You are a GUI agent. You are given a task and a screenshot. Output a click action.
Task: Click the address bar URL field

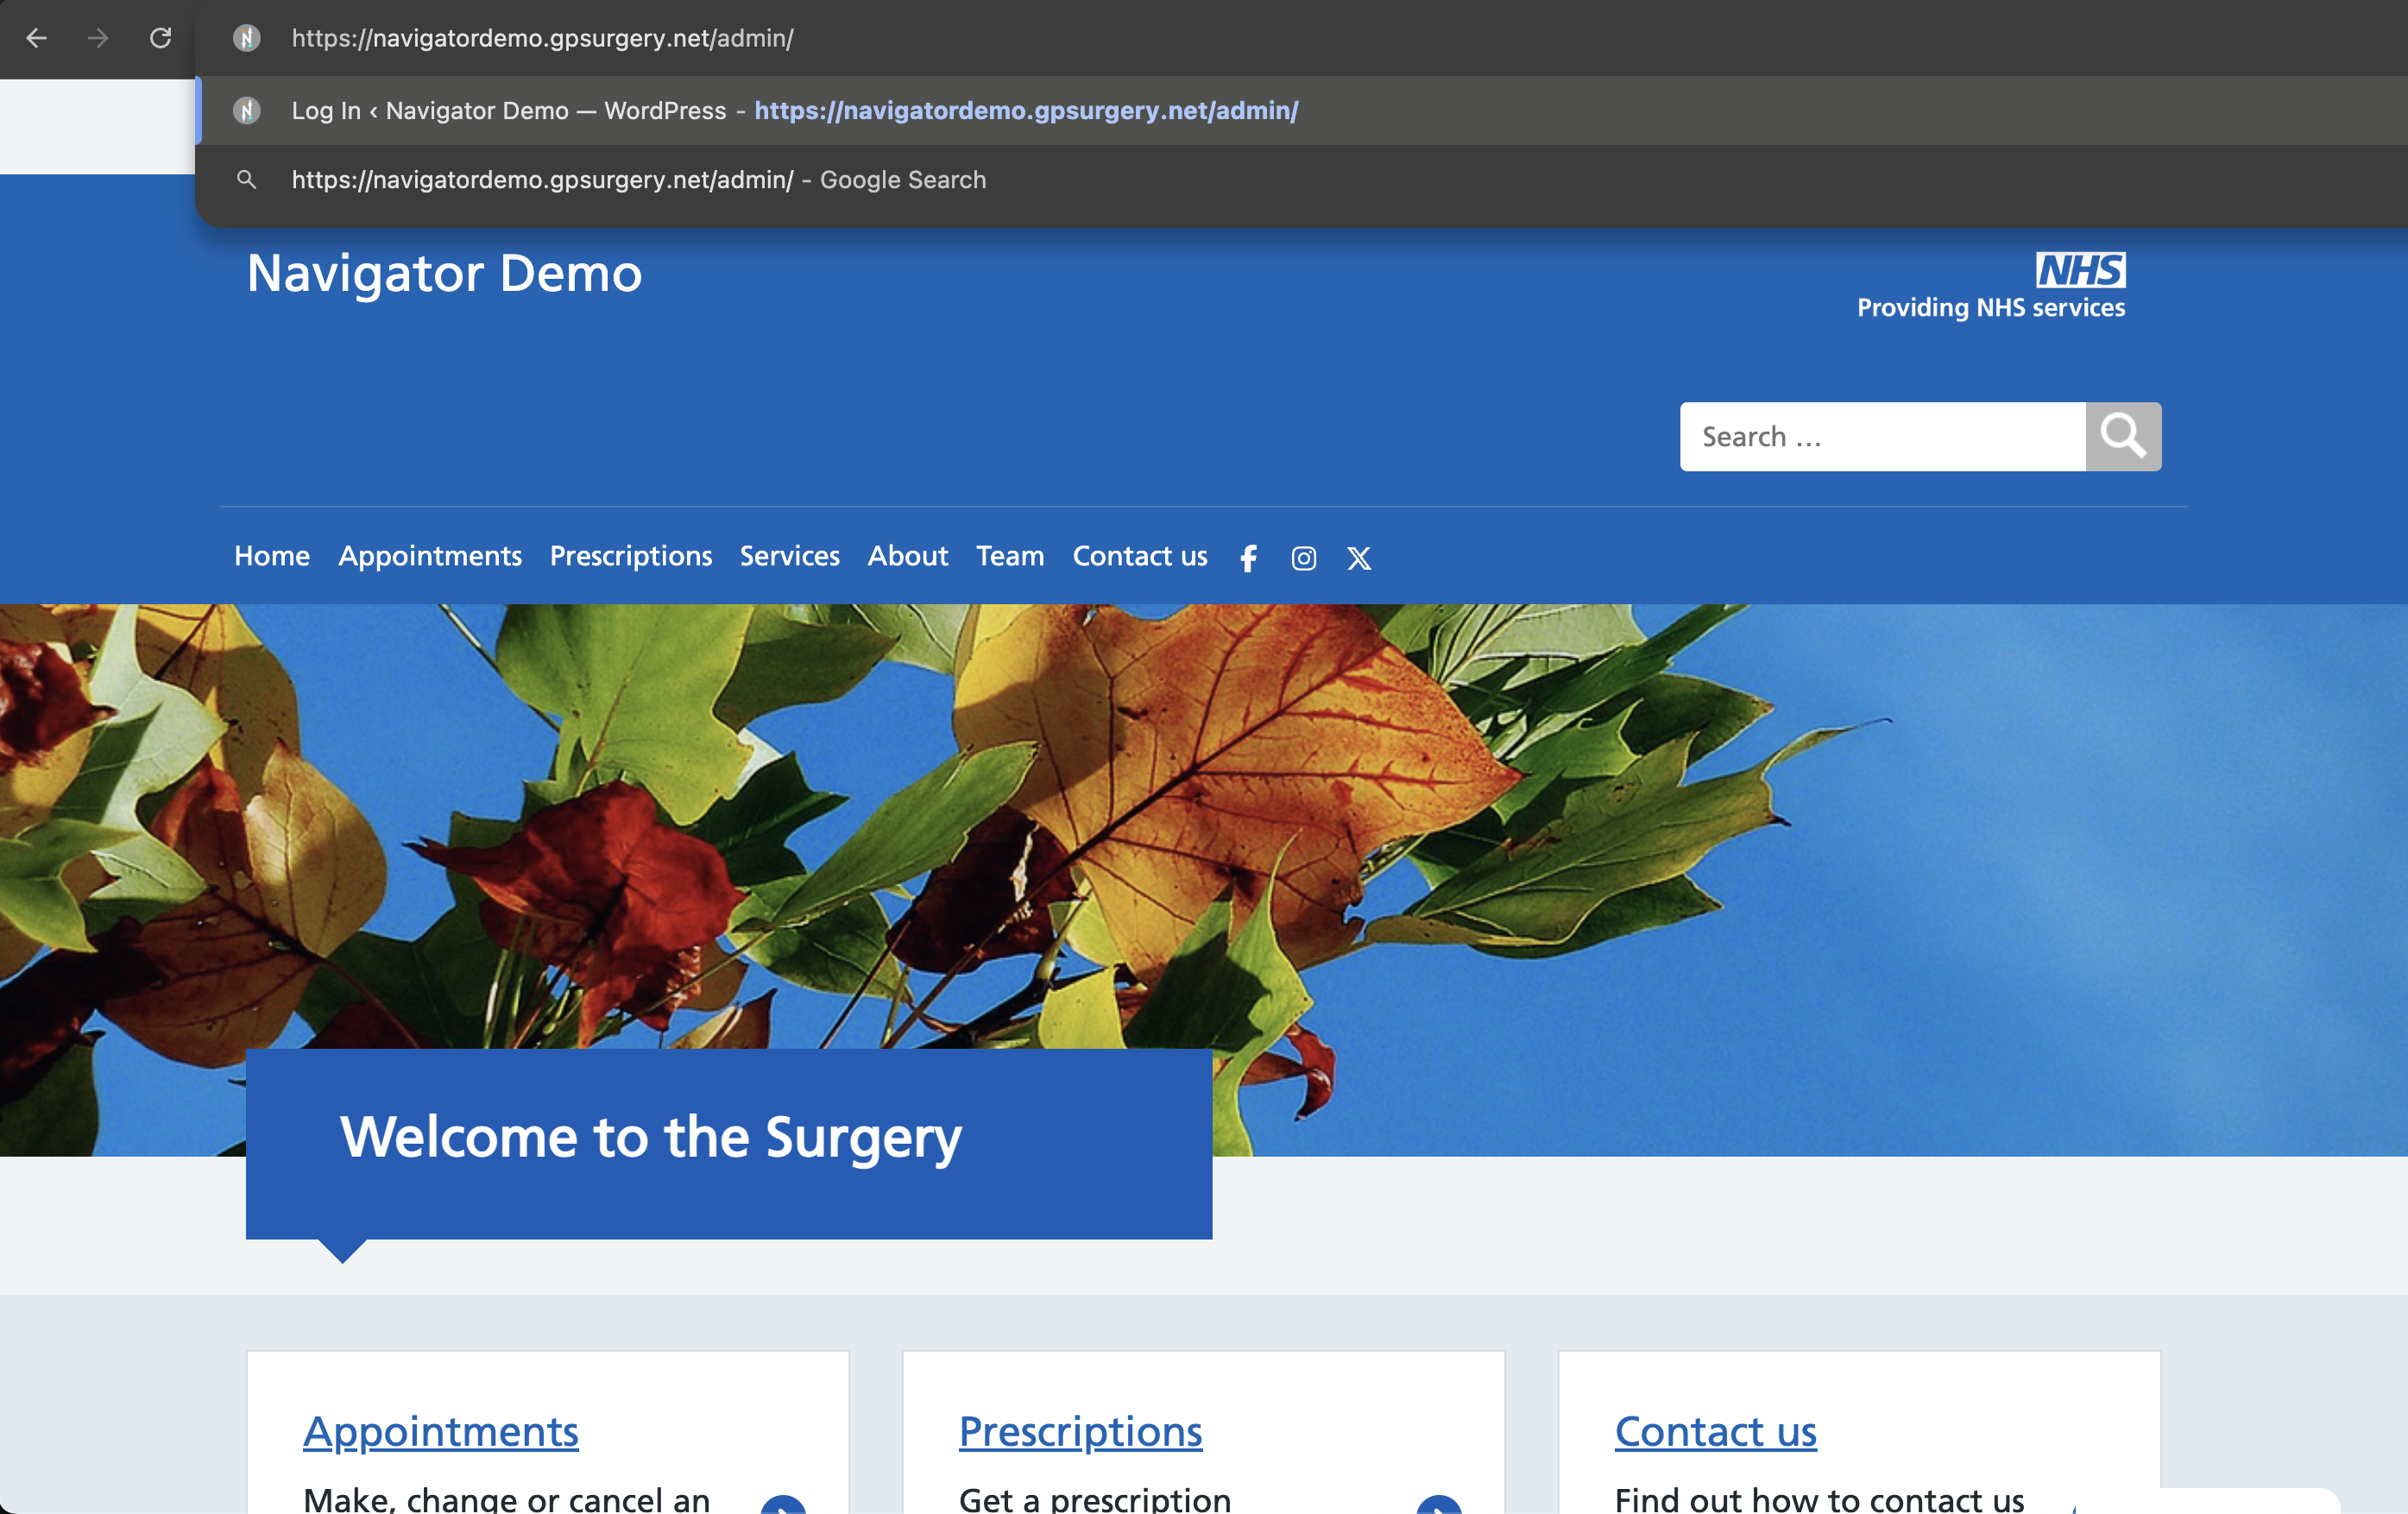click(x=1300, y=38)
